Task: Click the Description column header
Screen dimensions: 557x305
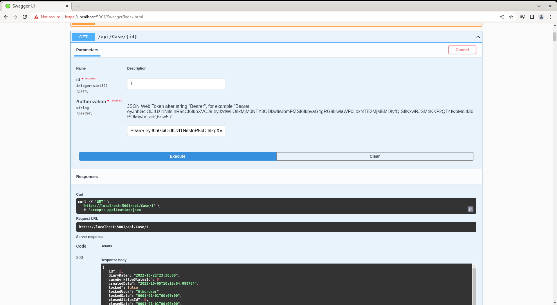Action: tap(137, 68)
